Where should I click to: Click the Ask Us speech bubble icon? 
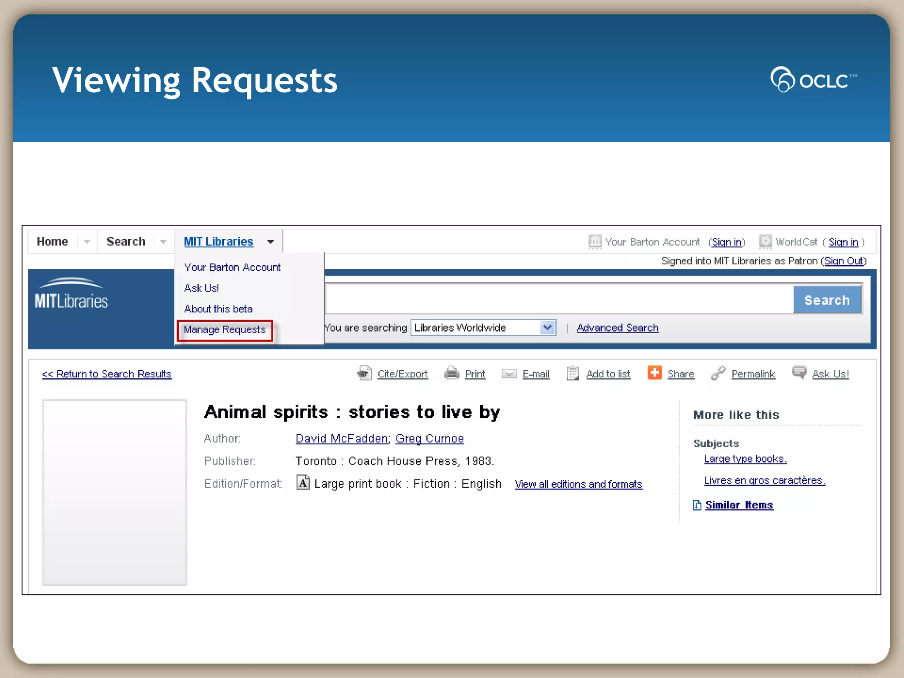(799, 372)
